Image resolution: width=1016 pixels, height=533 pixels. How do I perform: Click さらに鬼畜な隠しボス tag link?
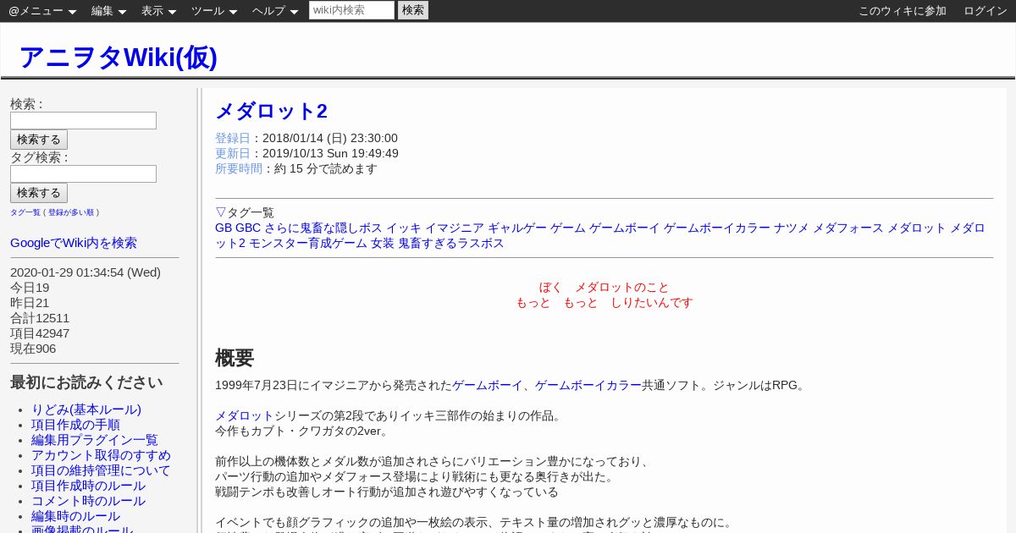(x=323, y=228)
